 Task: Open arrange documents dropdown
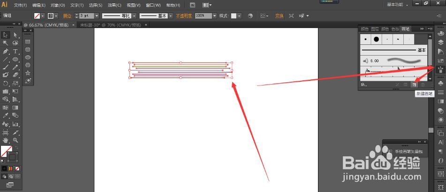(207, 5)
